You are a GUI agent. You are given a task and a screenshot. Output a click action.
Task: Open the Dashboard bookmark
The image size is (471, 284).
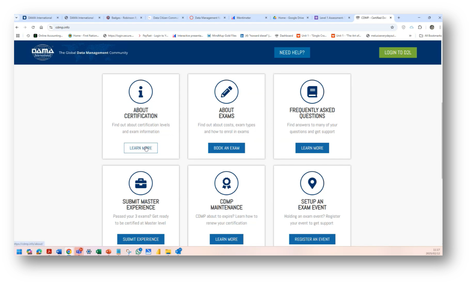point(284,36)
